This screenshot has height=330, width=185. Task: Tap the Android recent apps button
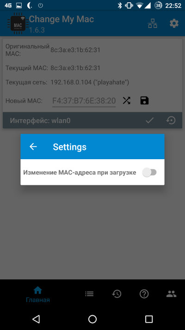(x=149, y=319)
